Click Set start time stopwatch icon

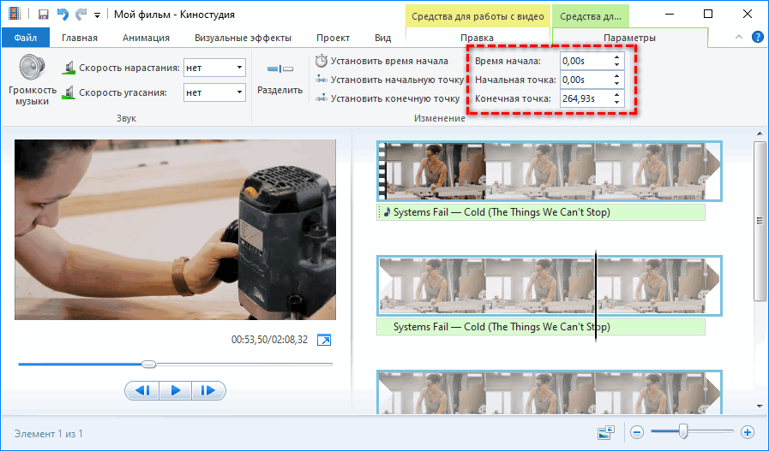(x=321, y=61)
